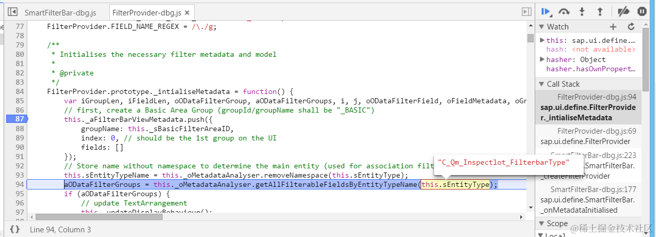Click the editor horizontal scrollbar right arrow
The height and width of the screenshot is (237, 656).
coord(522,217)
